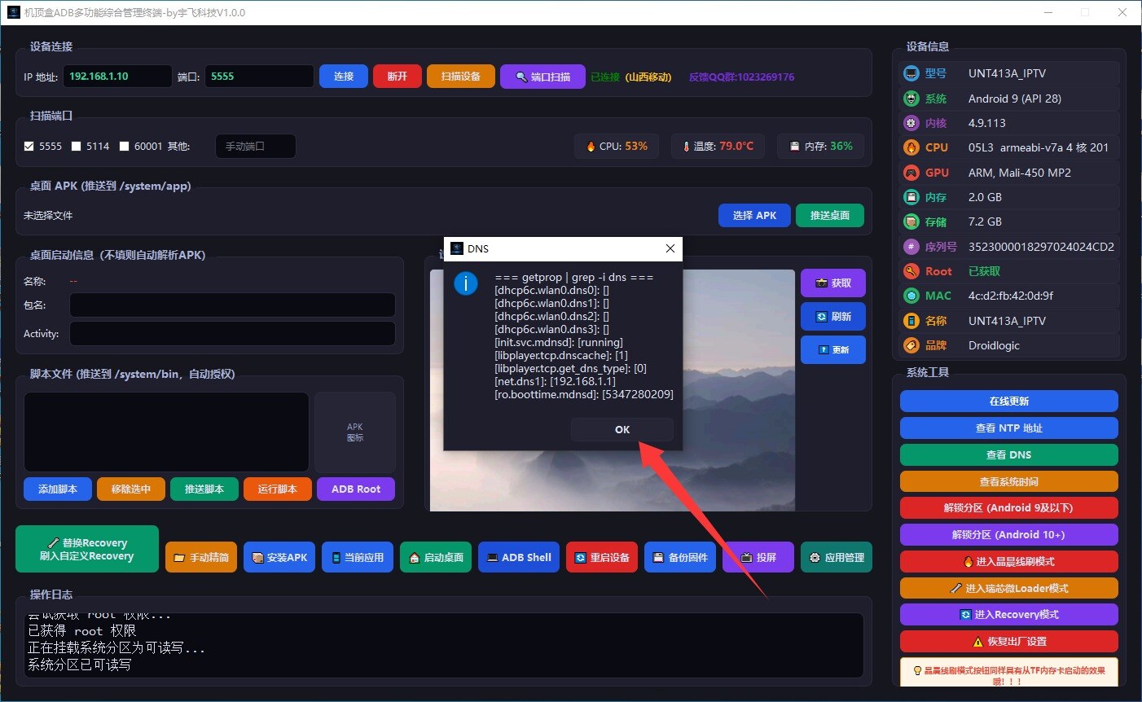Viewport: 1142px width, 702px height.
Task: Click the 选择 APK button
Action: (x=754, y=215)
